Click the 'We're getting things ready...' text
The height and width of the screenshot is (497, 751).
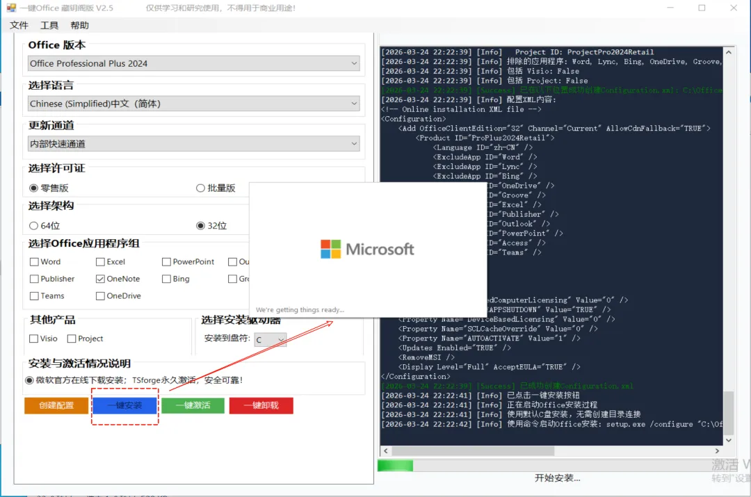(300, 310)
